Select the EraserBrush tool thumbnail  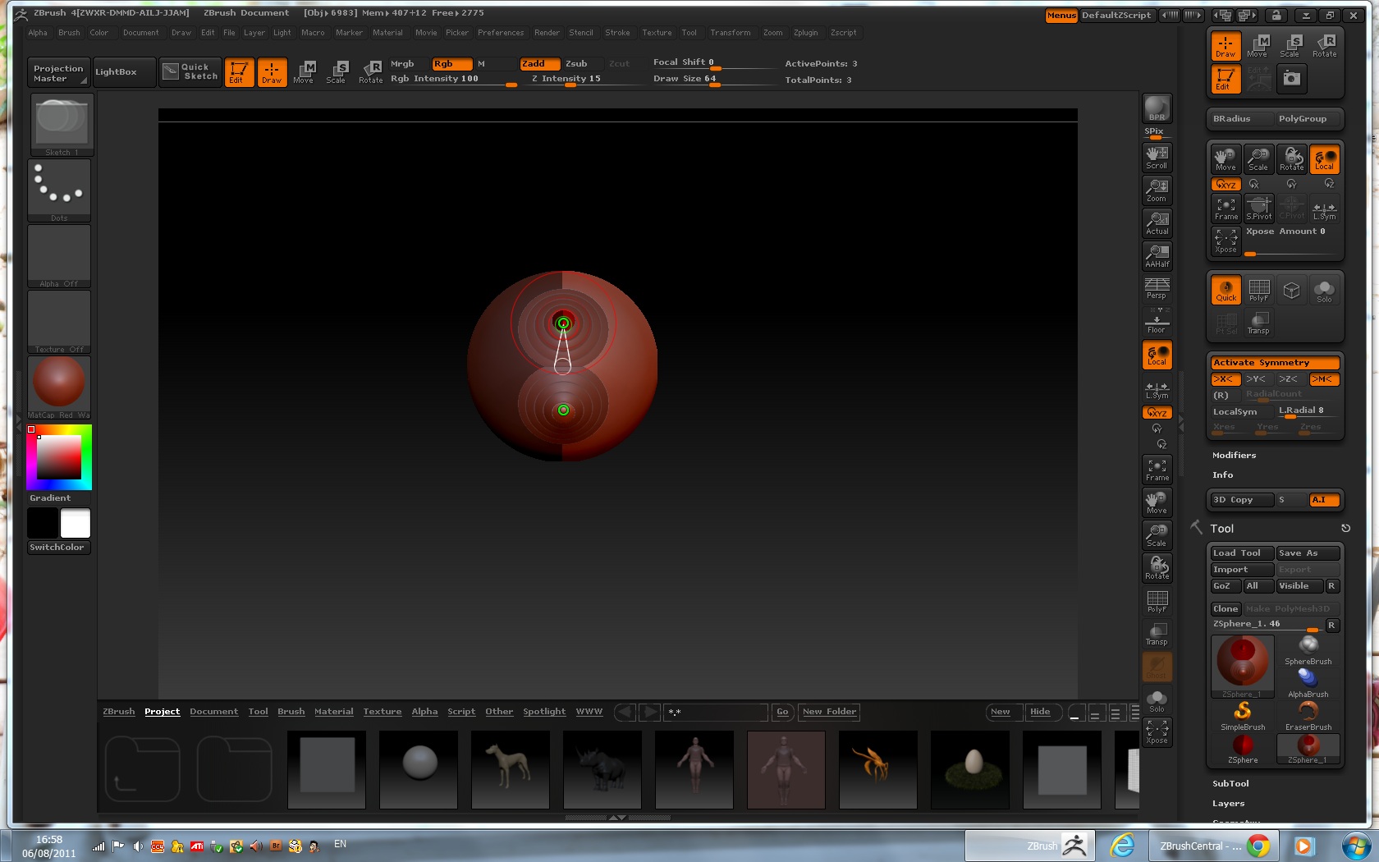(x=1308, y=716)
